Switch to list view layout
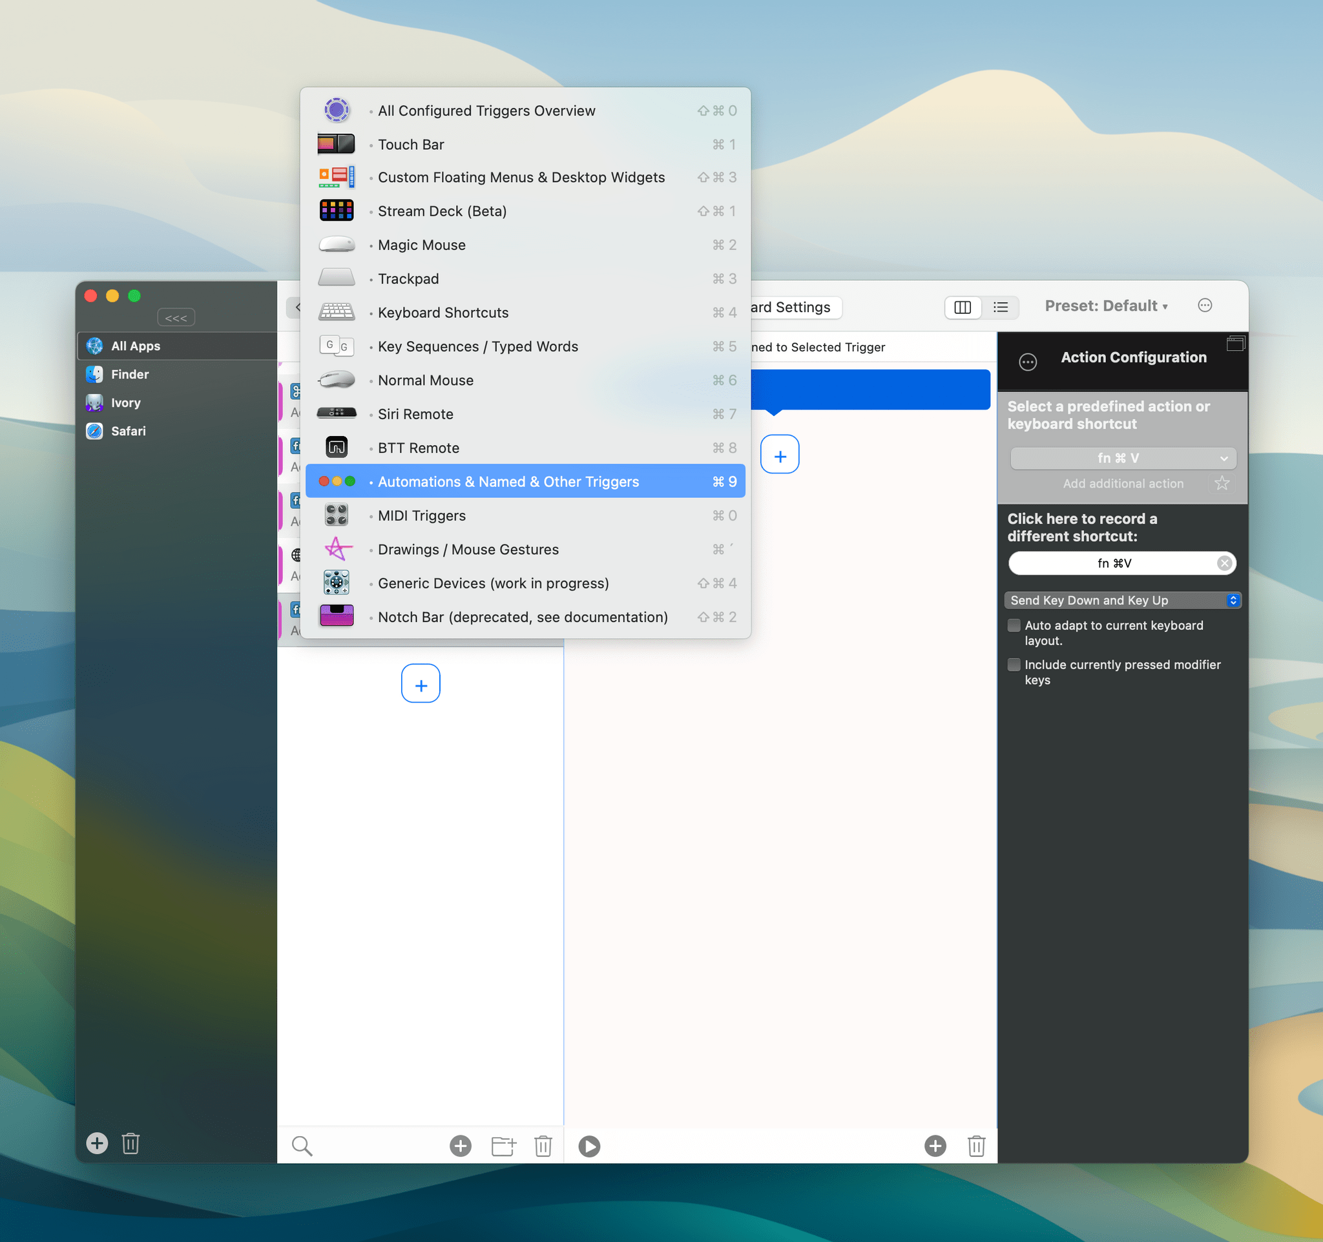This screenshot has height=1242, width=1323. 1000,307
